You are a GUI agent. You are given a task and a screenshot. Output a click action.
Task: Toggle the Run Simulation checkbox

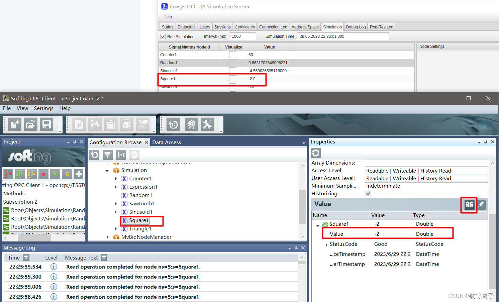click(163, 36)
